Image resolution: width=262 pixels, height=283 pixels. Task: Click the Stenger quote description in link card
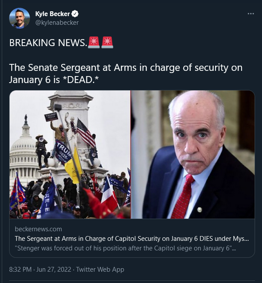126,248
